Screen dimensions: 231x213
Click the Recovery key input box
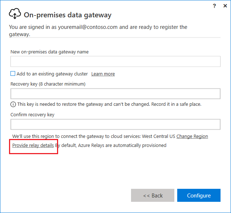[115, 94]
